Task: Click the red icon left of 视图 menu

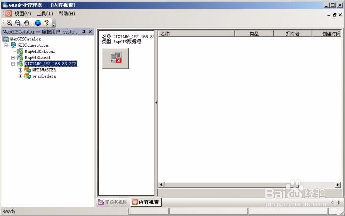Action: click(x=9, y=13)
